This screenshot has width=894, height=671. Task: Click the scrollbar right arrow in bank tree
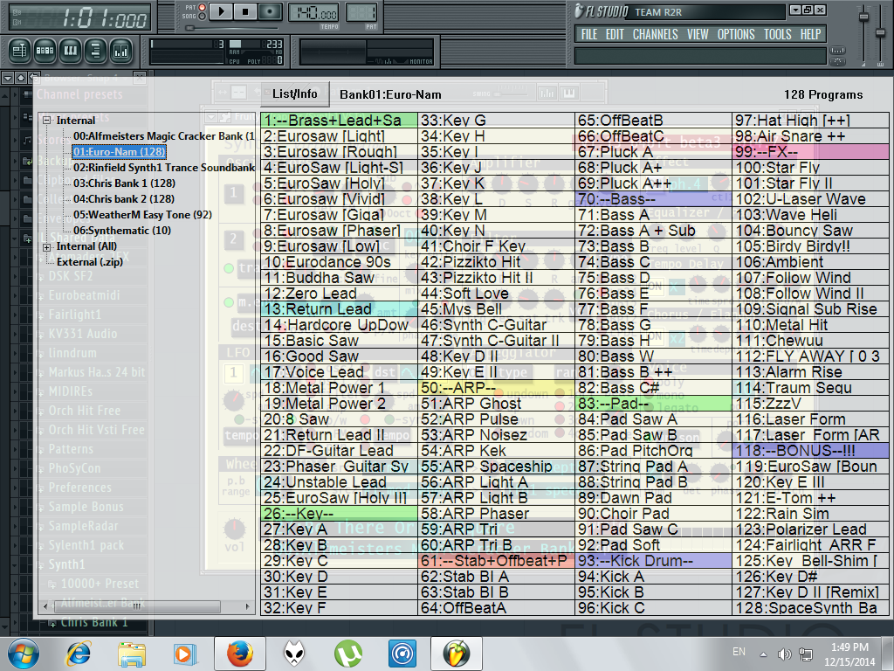[x=247, y=606]
